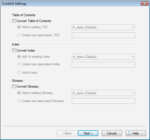150x140 pixels.
Task: Select the Add to topic radio button
Action: pyautogui.click(x=19, y=73)
